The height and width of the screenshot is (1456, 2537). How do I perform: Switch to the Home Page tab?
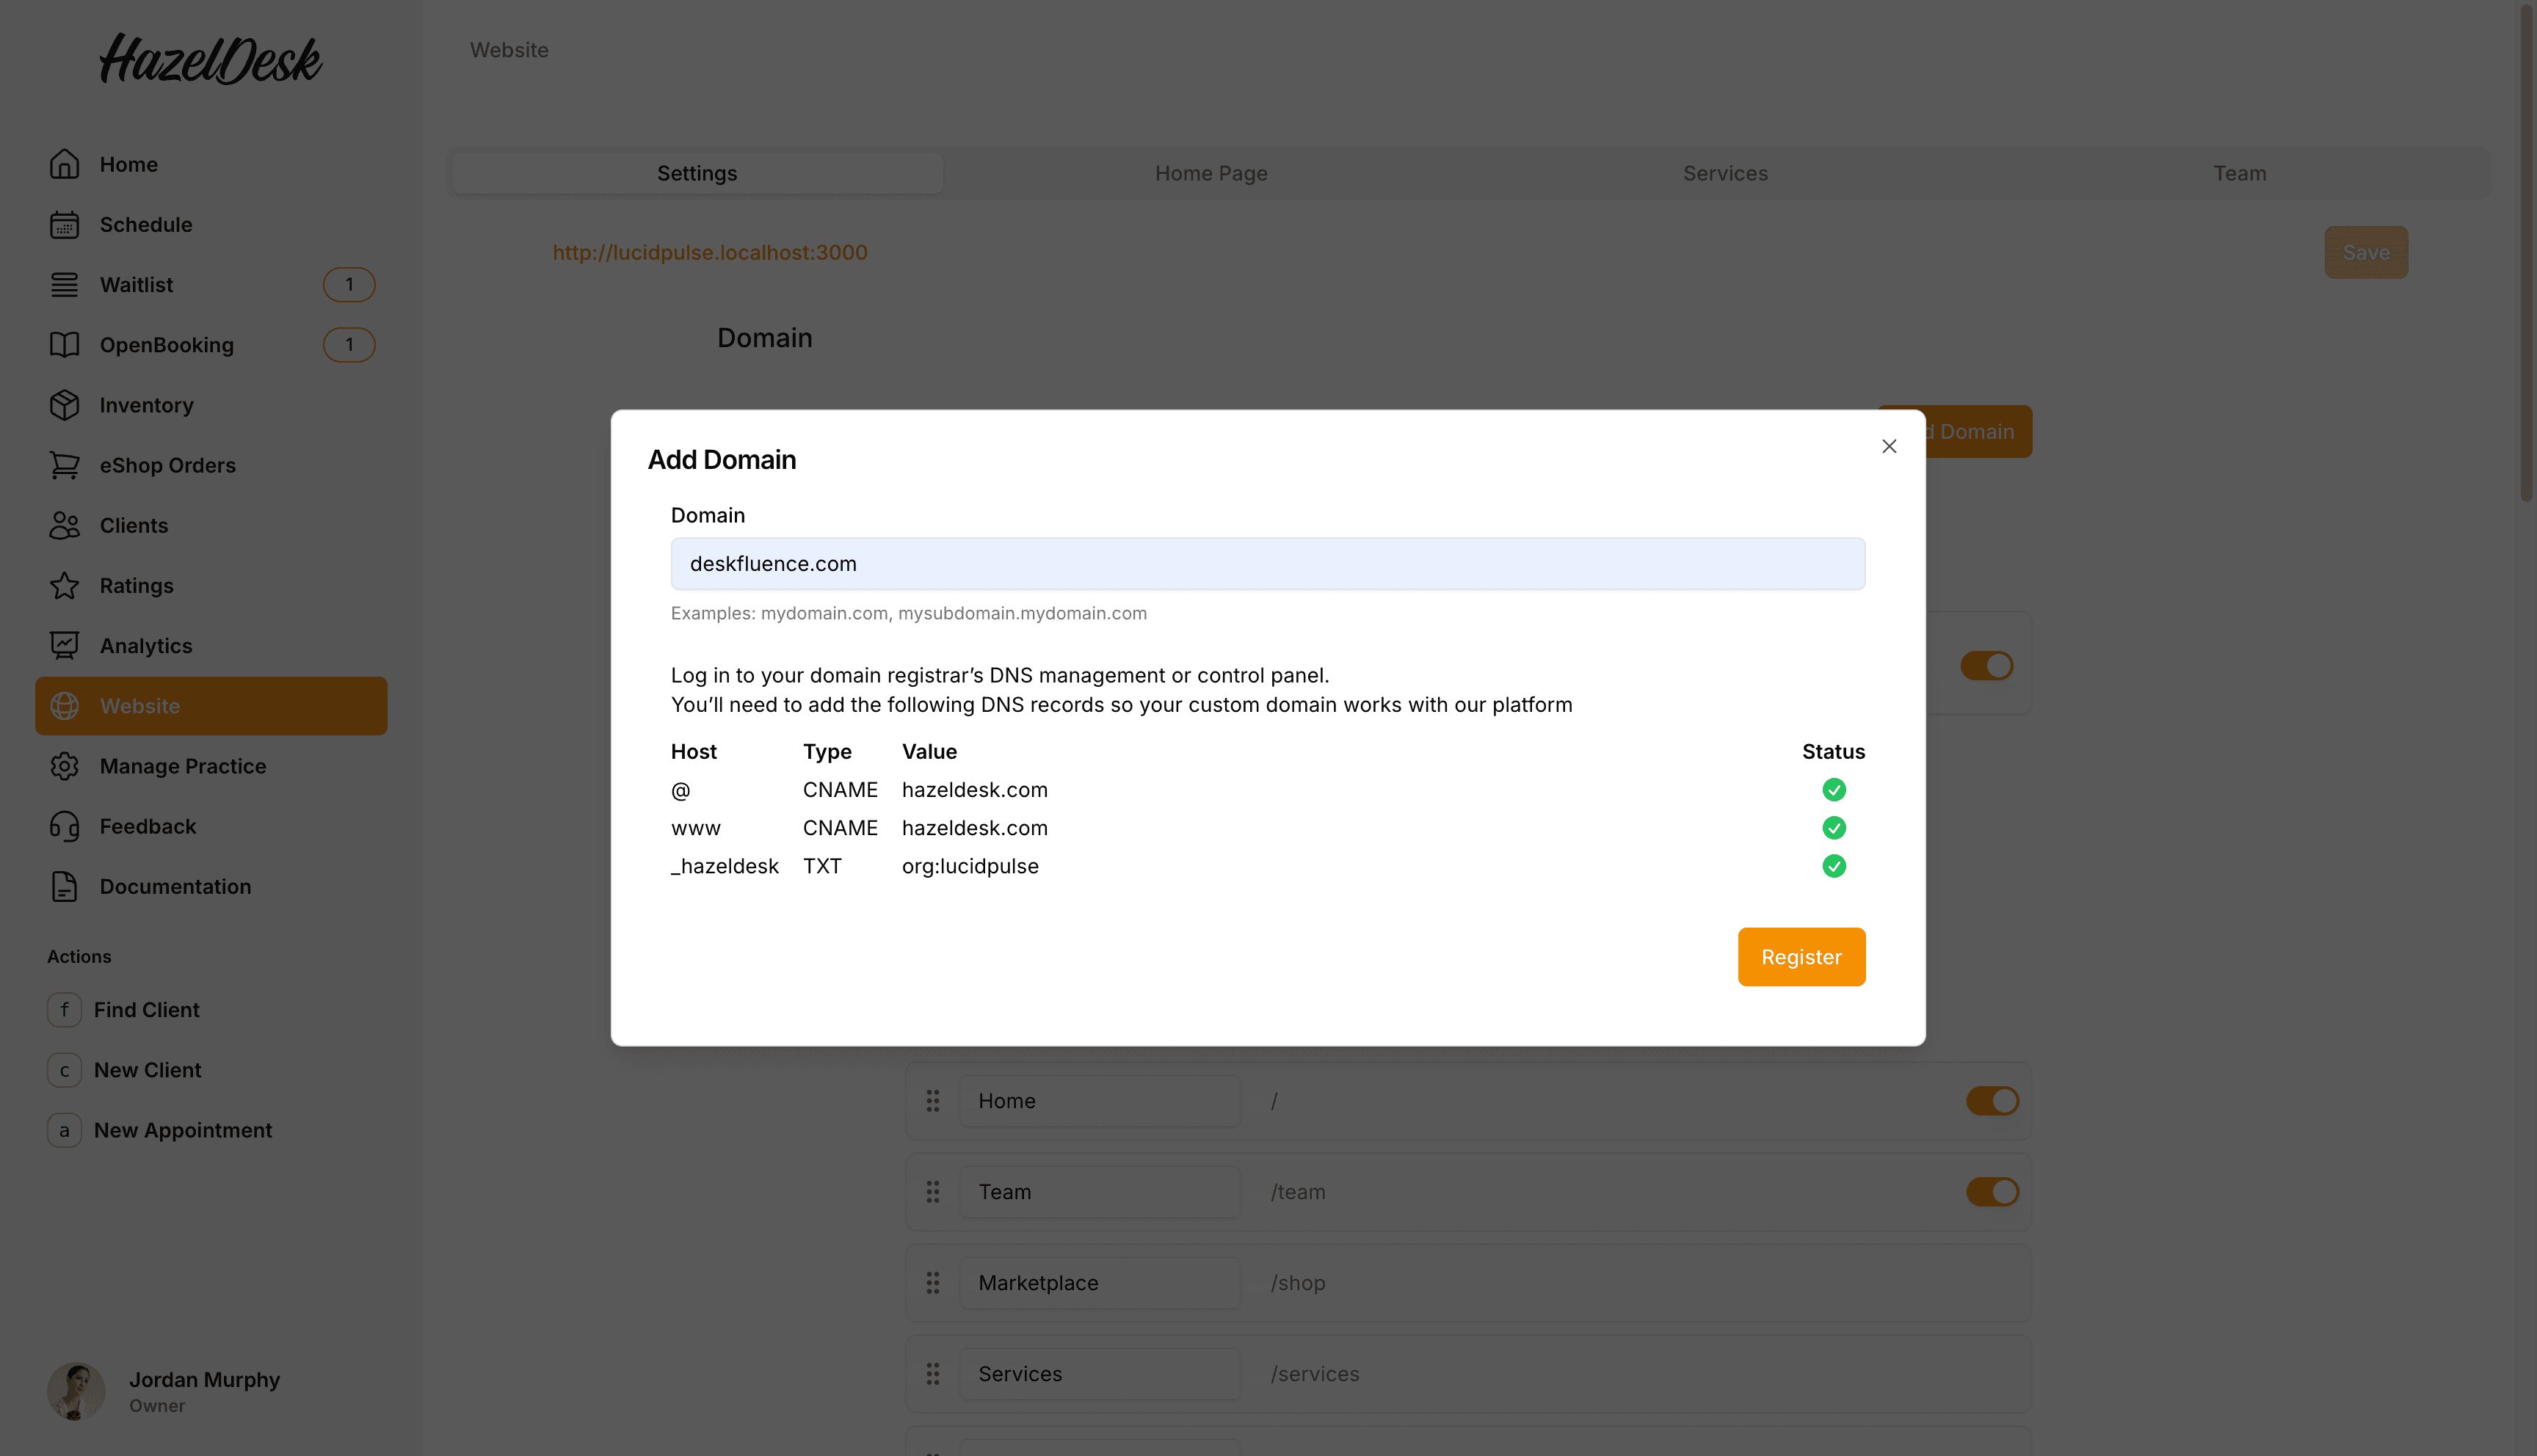(1210, 173)
